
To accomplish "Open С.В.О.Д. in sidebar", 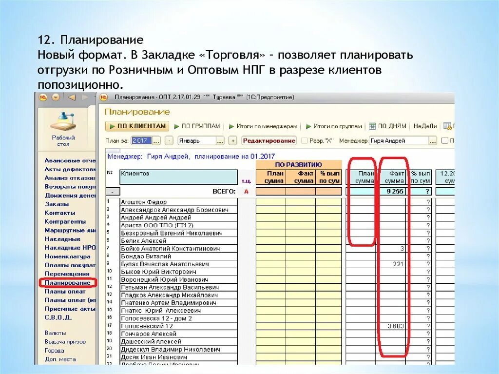I will [x=58, y=317].
